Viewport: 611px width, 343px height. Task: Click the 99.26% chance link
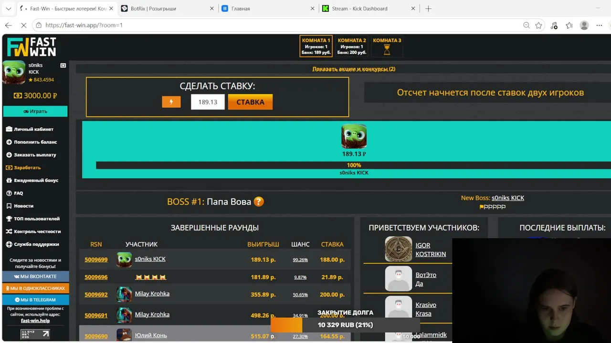pyautogui.click(x=300, y=260)
